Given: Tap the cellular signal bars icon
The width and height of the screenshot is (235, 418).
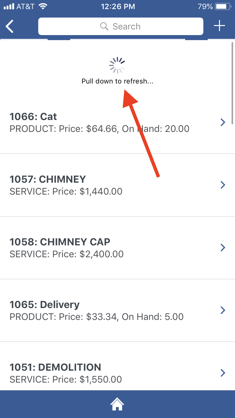Looking at the screenshot, I should [9, 6].
